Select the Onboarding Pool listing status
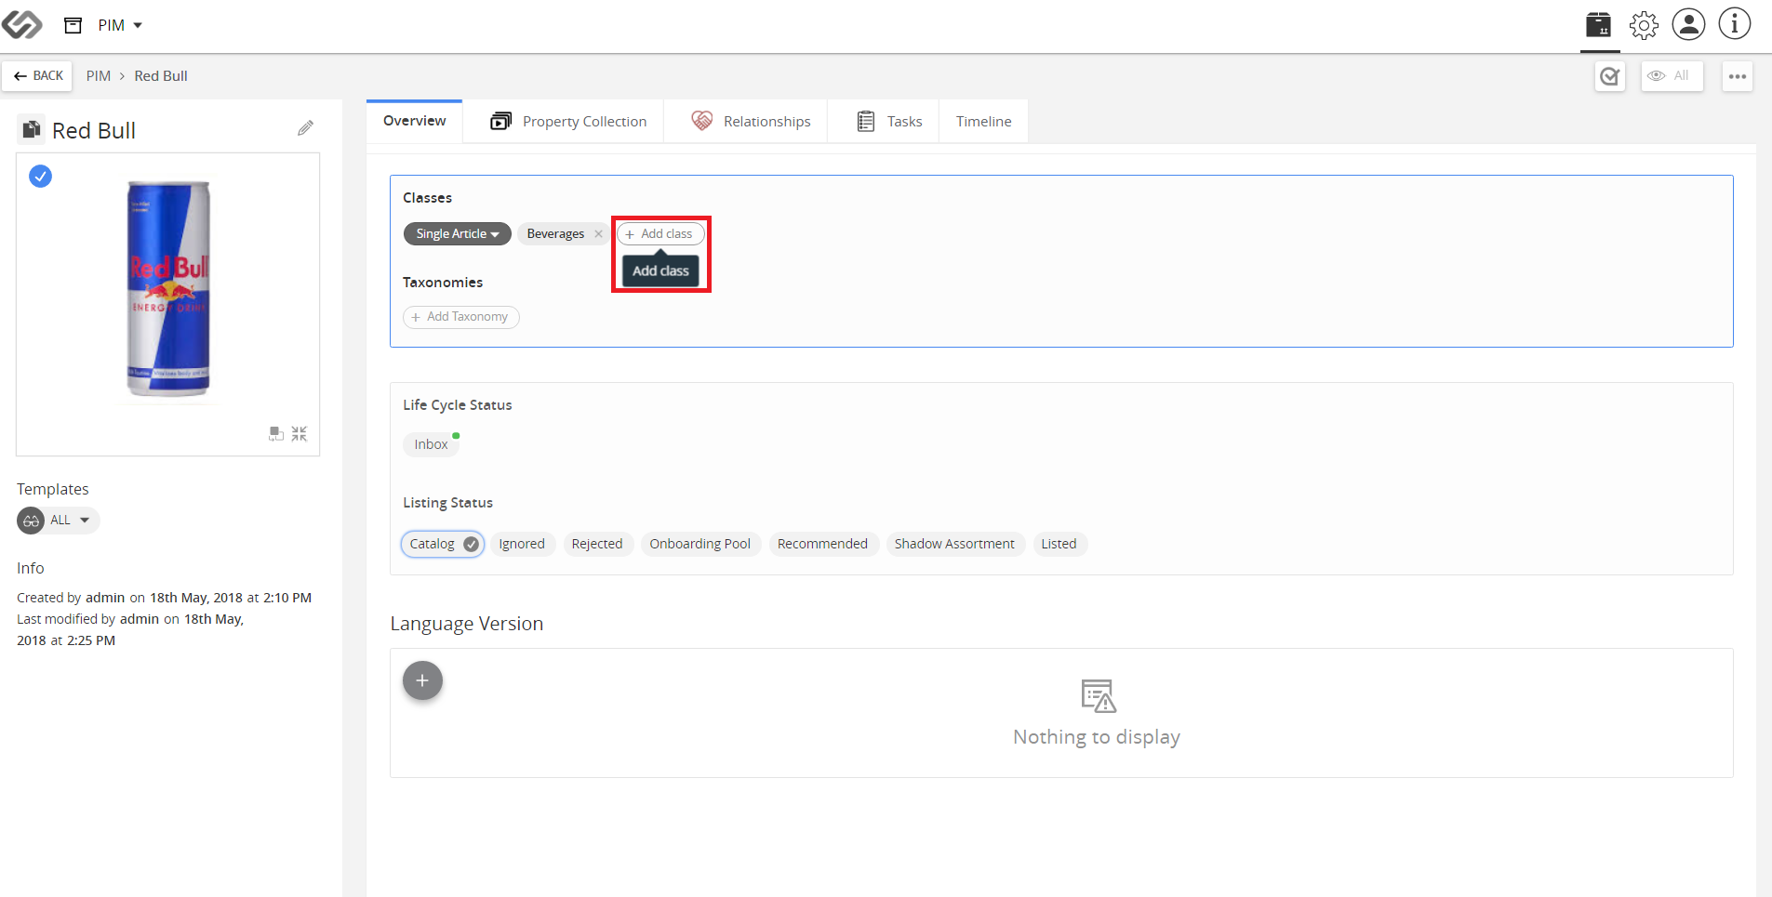This screenshot has width=1772, height=897. click(x=700, y=544)
